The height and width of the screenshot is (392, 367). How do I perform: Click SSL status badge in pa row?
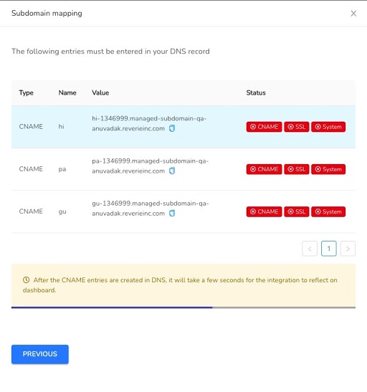pyautogui.click(x=297, y=169)
